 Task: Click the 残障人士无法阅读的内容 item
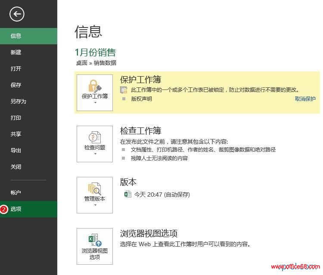coord(159,158)
